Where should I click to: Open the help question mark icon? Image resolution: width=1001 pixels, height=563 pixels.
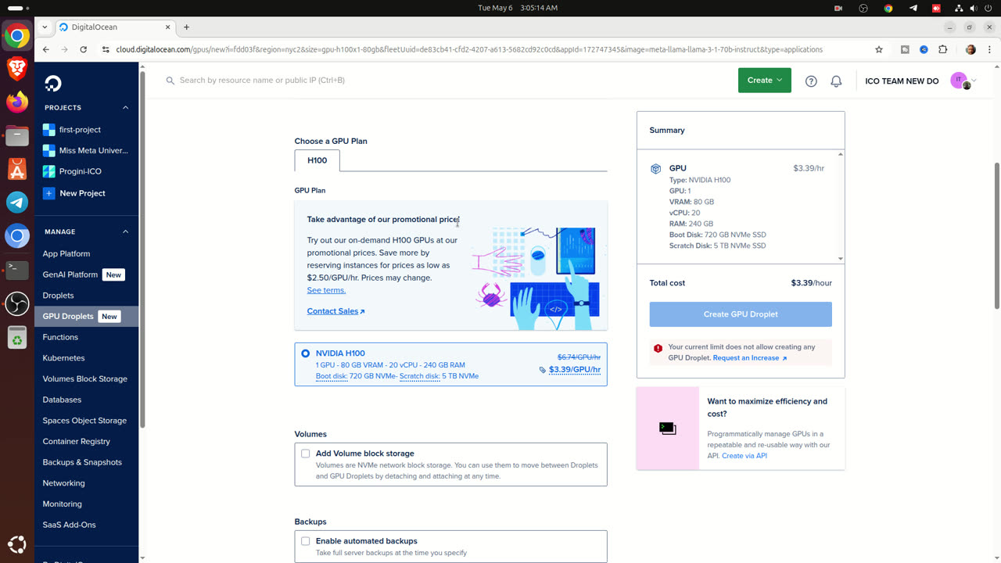[x=811, y=81]
